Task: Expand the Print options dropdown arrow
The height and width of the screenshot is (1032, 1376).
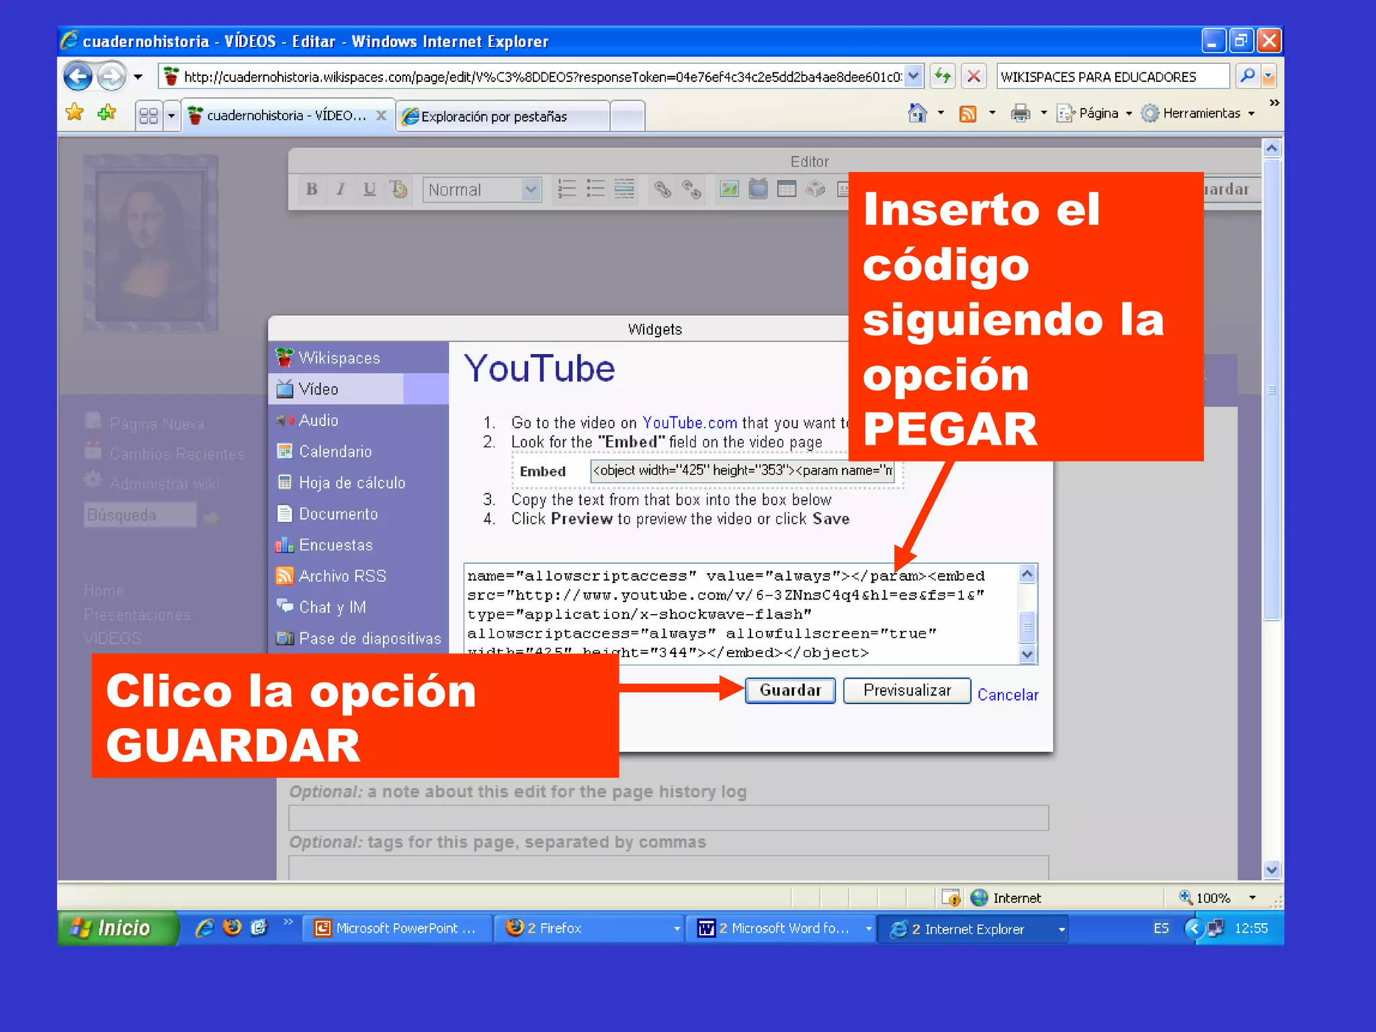Action: pos(1043,113)
